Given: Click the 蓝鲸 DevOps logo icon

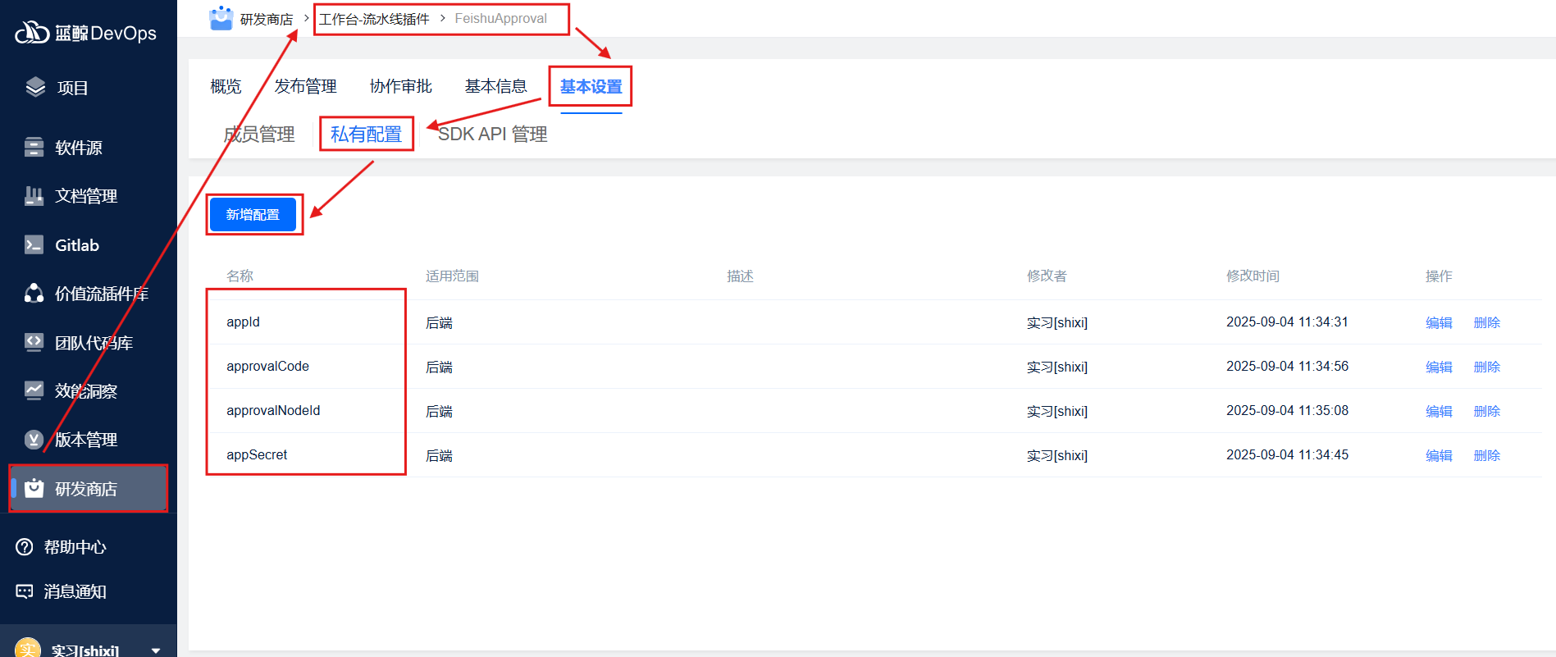Looking at the screenshot, I should pyautogui.click(x=32, y=33).
